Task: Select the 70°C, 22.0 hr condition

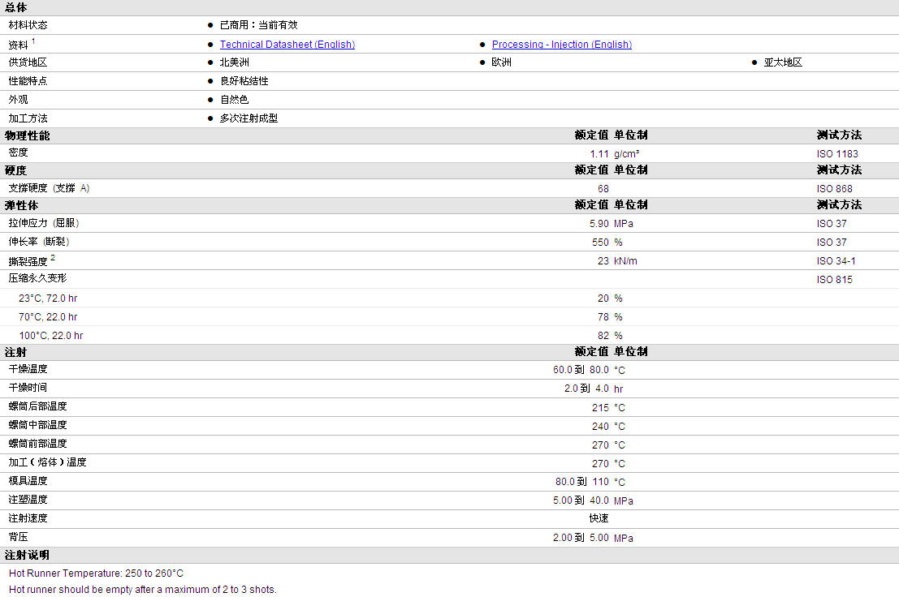Action: [x=48, y=317]
